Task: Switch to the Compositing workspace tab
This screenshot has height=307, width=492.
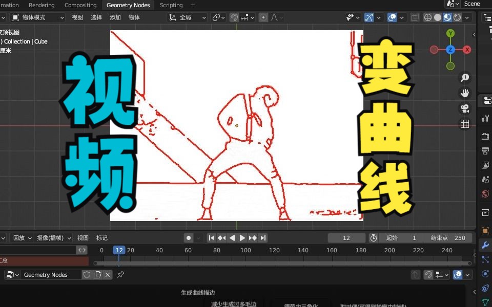Action: coord(80,5)
